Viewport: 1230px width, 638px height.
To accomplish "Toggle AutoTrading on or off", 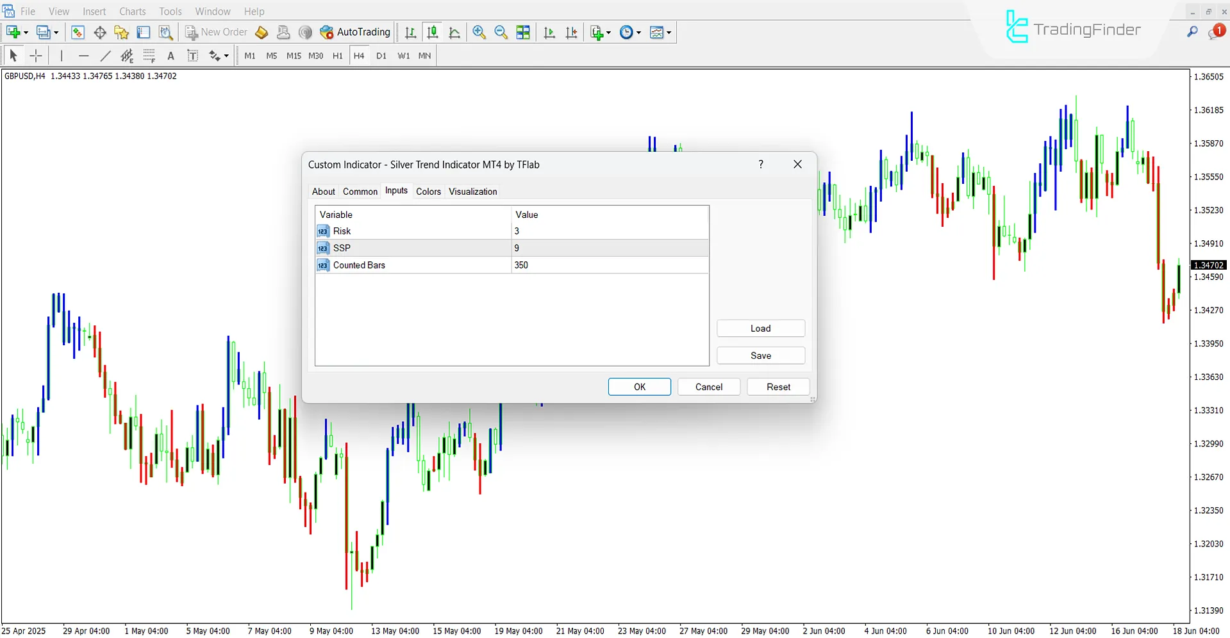I will (x=356, y=33).
